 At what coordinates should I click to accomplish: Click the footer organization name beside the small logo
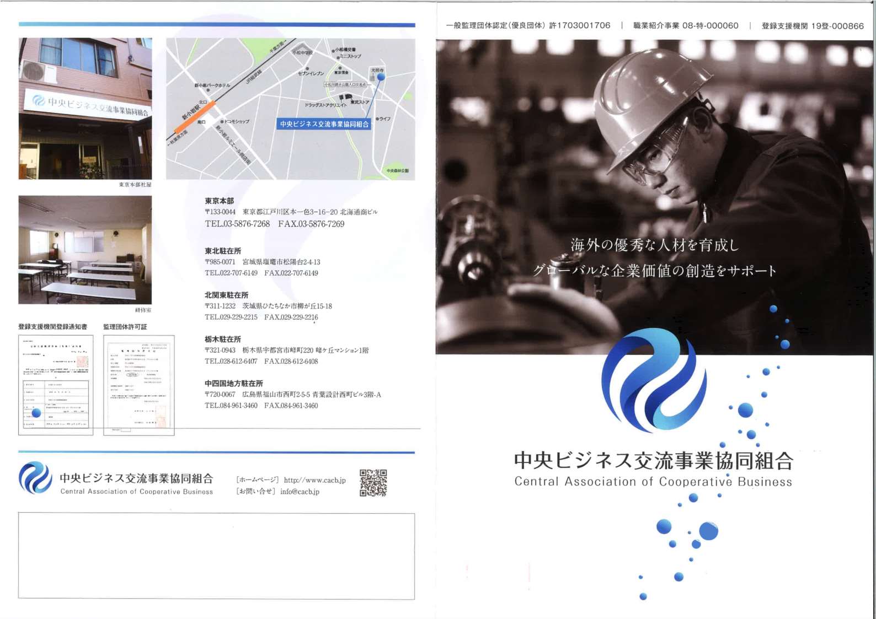pos(136,478)
